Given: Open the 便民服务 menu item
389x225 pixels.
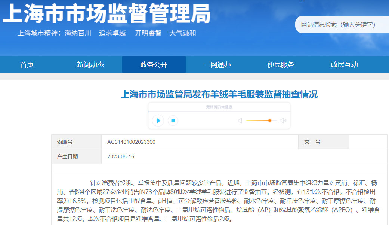Looking at the screenshot, I should (281, 65).
